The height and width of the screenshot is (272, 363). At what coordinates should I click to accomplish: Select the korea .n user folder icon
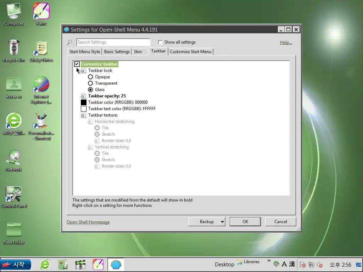coord(14,87)
